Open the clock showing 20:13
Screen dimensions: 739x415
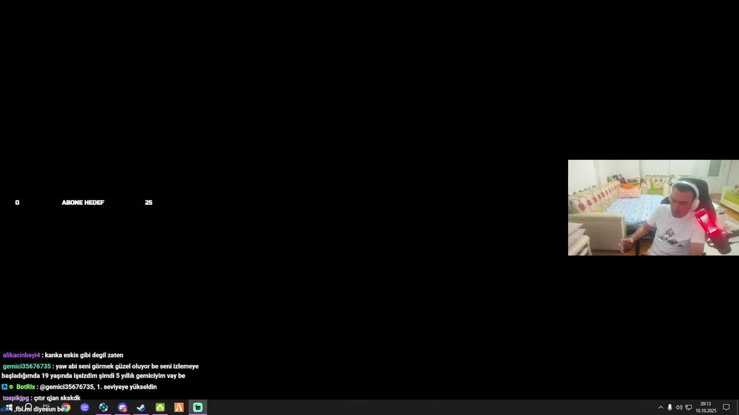pos(706,408)
